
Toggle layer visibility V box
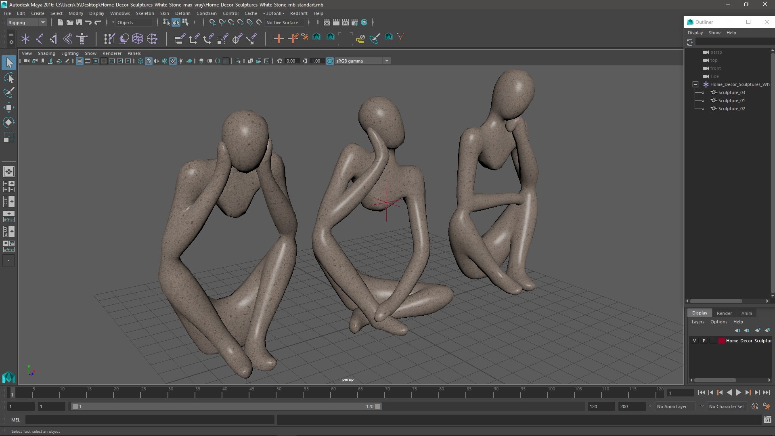pyautogui.click(x=694, y=341)
